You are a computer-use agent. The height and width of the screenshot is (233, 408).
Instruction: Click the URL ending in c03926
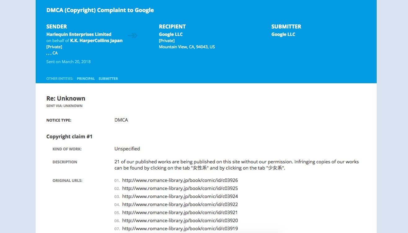pyautogui.click(x=180, y=180)
